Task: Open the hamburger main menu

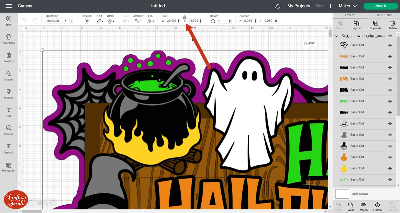Action: pyautogui.click(x=9, y=6)
